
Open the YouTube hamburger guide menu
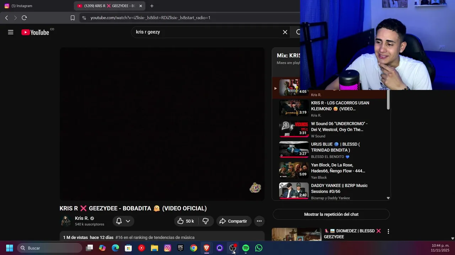11,32
